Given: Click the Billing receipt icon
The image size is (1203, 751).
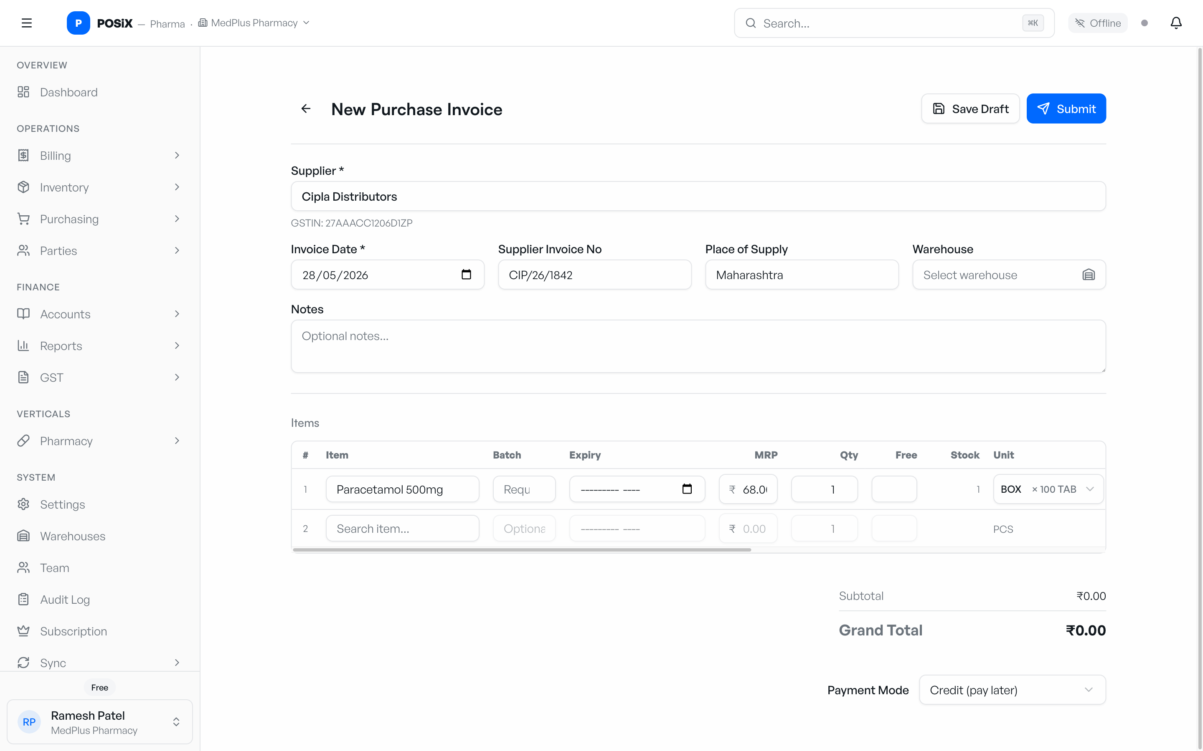Looking at the screenshot, I should [x=23, y=156].
